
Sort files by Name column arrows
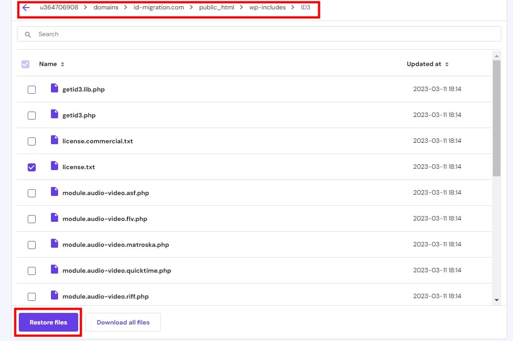click(63, 64)
